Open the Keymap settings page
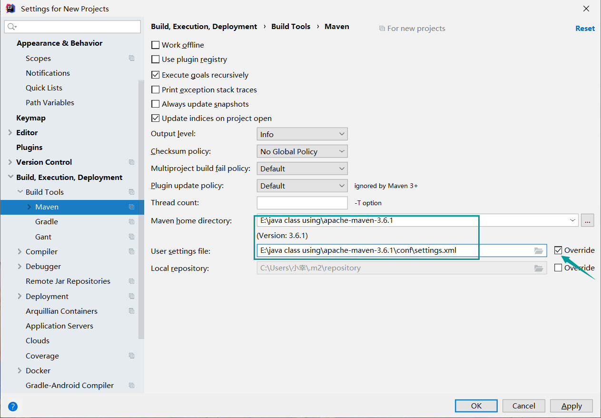This screenshot has width=601, height=418. tap(31, 118)
